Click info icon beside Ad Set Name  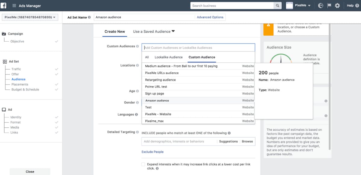(x=89, y=17)
